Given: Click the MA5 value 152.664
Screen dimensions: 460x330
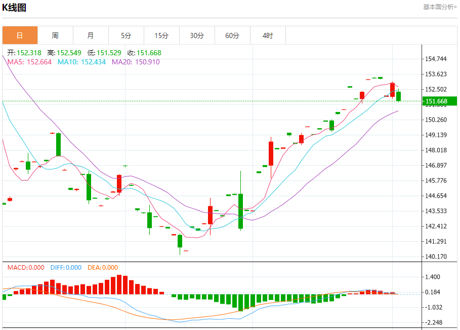Looking at the screenshot, I should click(39, 62).
